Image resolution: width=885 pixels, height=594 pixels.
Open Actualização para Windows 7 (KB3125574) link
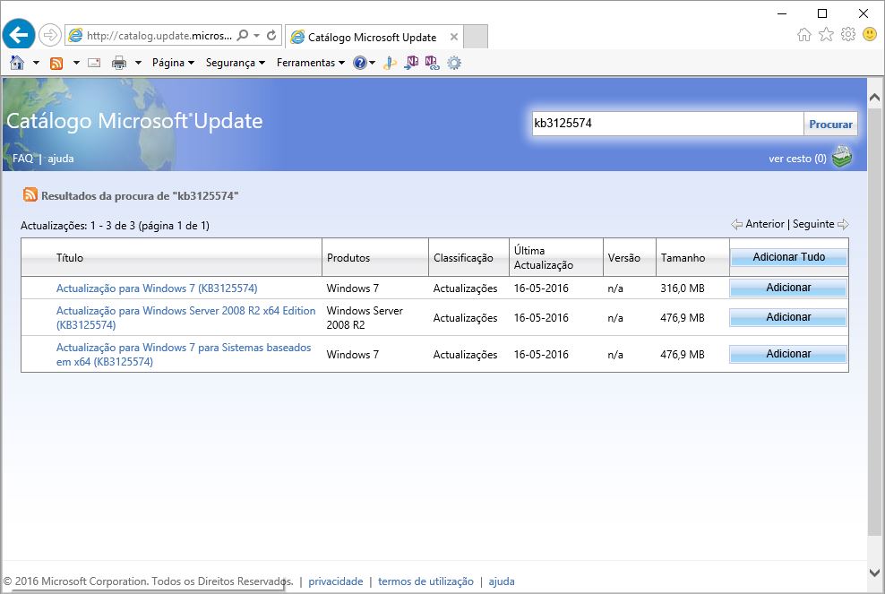[x=157, y=288]
